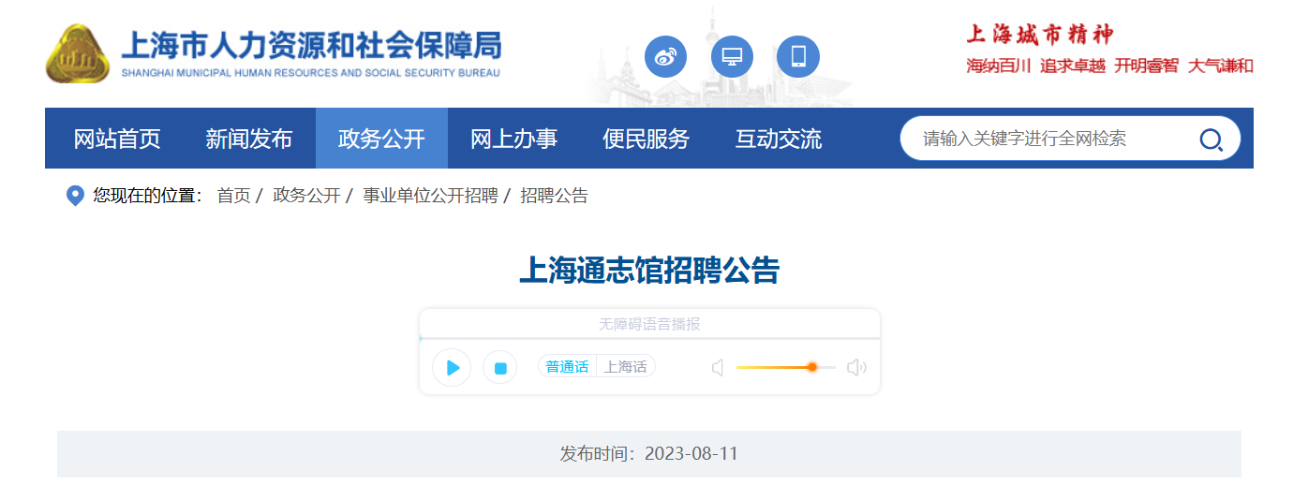The image size is (1308, 500).
Task: Click the 上海城市精神 banner text
Action: tap(1040, 35)
